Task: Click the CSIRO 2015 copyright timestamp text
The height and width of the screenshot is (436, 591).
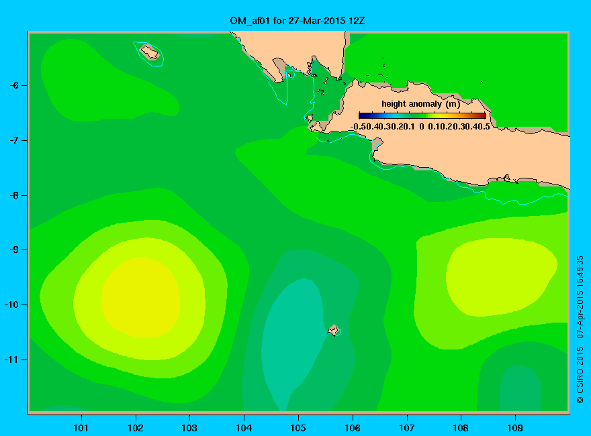Action: tap(580, 330)
